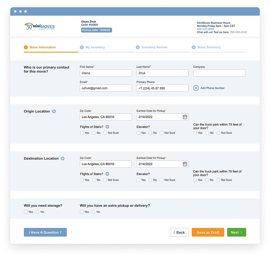Open the calendar icon in Origin pickup date
Viewport: 270px width, 257px height.
coord(185,117)
